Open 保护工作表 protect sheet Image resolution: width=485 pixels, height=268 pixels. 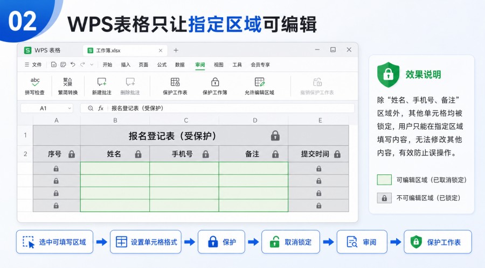(x=175, y=86)
